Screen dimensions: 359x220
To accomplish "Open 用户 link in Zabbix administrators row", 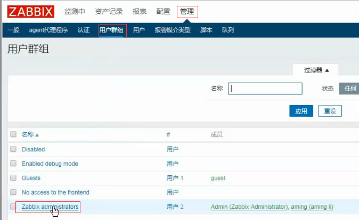I will coord(173,207).
